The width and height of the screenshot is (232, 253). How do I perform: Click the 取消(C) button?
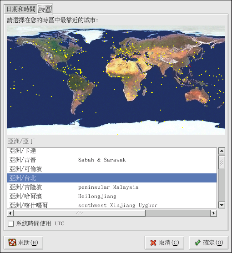click(x=164, y=243)
